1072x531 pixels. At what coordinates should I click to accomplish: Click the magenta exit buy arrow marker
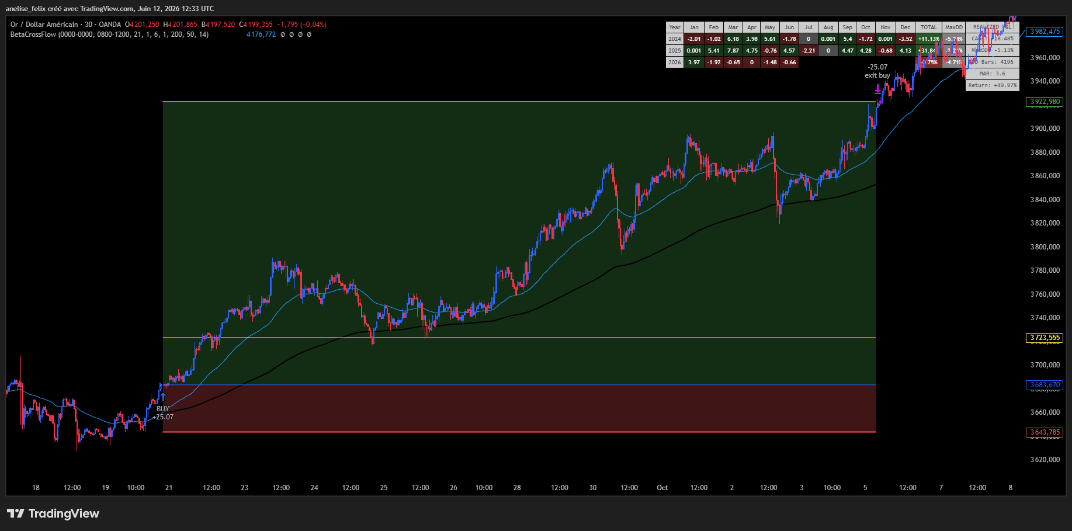tap(877, 90)
